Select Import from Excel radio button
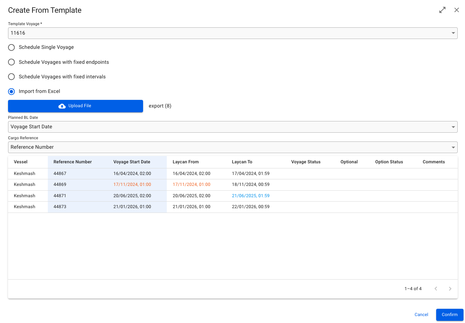 pyautogui.click(x=12, y=92)
